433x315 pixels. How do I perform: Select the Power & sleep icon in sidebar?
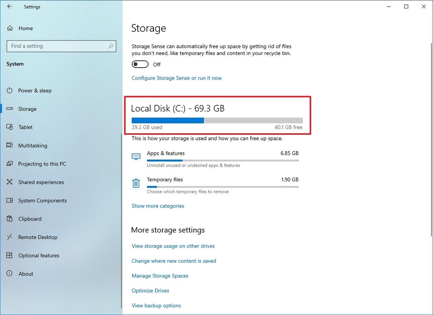pos(10,90)
